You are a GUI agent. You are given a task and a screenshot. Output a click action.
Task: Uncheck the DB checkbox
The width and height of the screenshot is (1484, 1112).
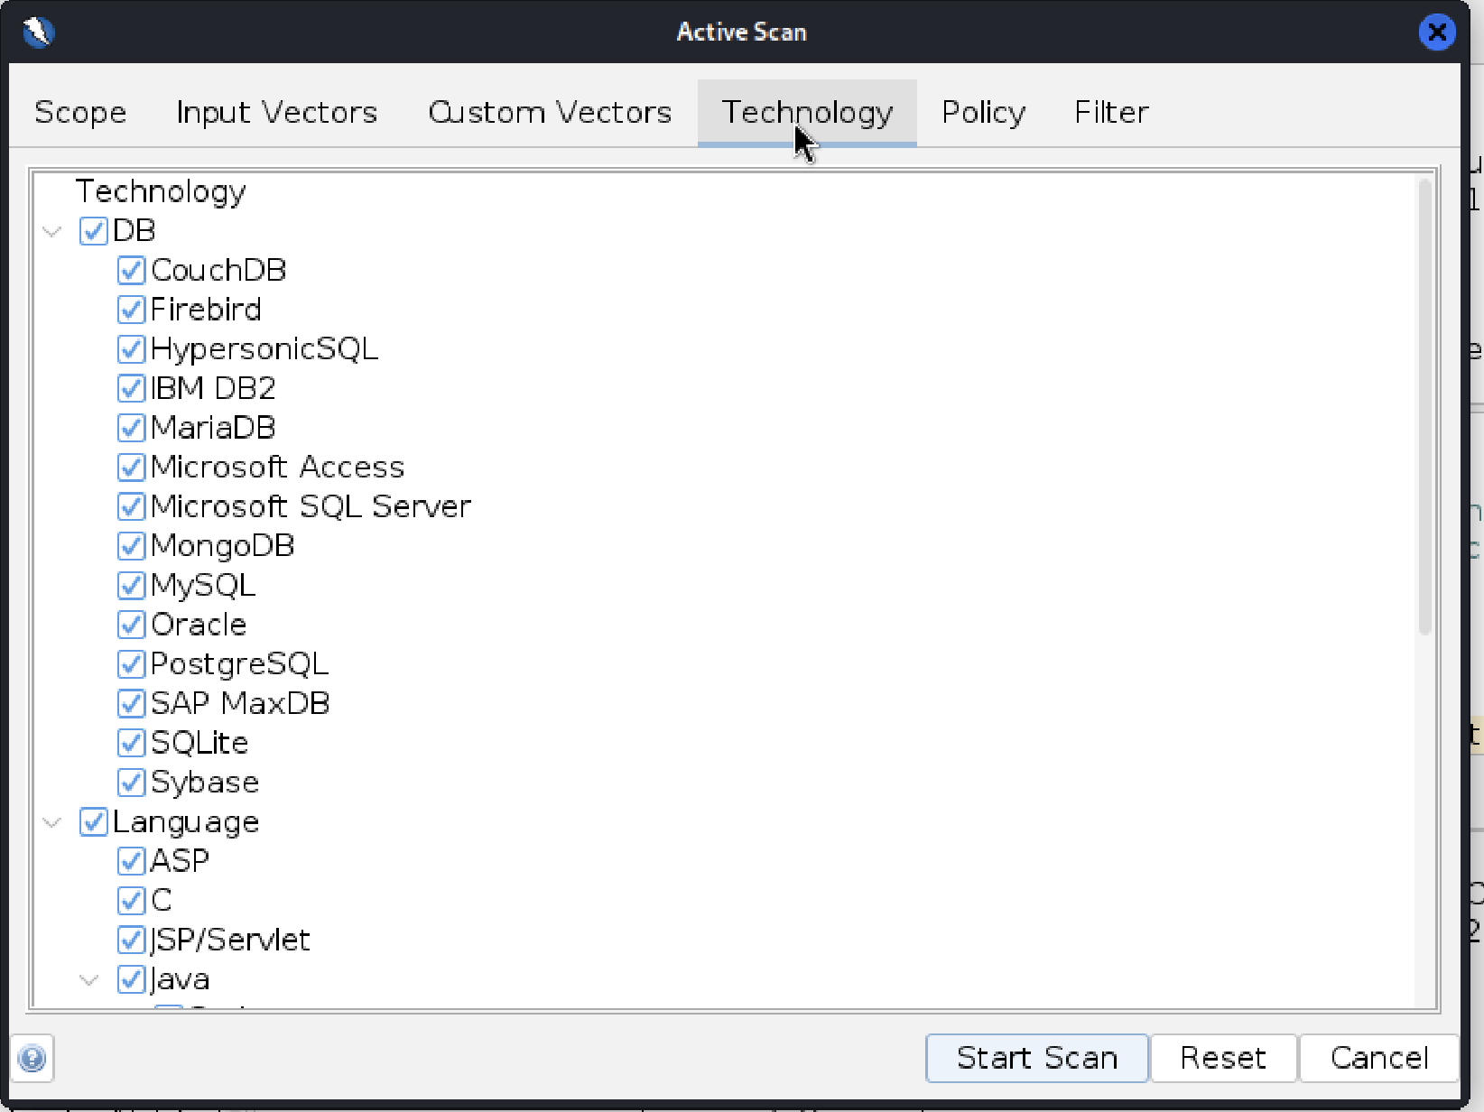pyautogui.click(x=94, y=231)
